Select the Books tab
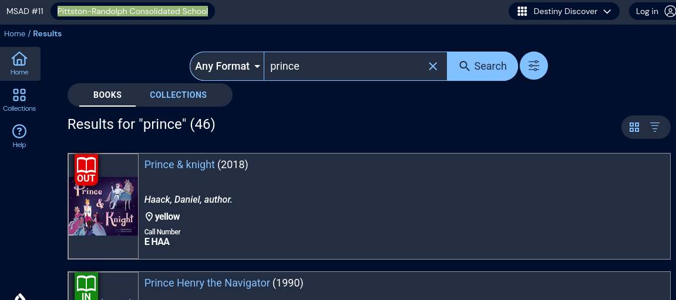This screenshot has width=676, height=300. (x=107, y=95)
